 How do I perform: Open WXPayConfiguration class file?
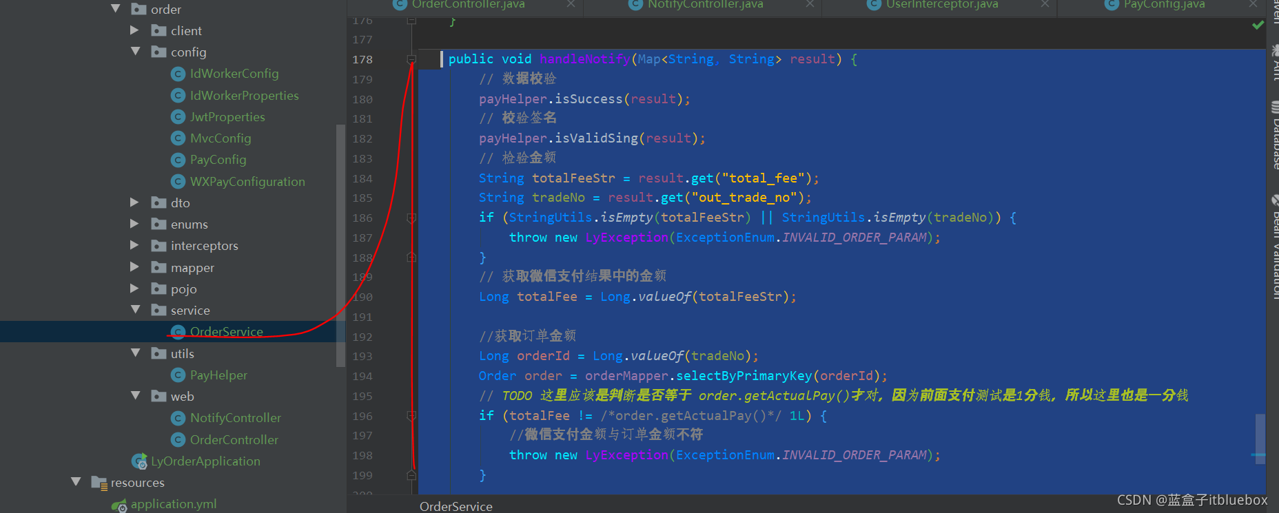coord(247,181)
